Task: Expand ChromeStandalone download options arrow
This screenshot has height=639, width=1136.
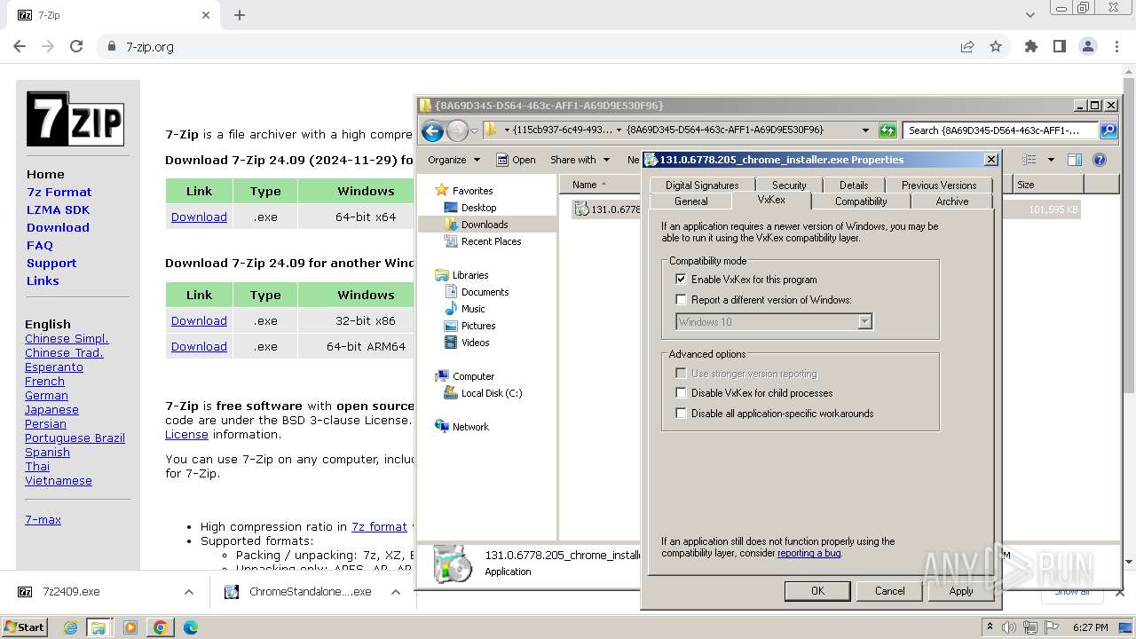Action: 396,592
